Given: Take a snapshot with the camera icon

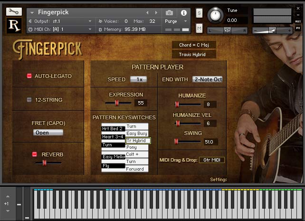Looking at the screenshot, I should point(169,13).
